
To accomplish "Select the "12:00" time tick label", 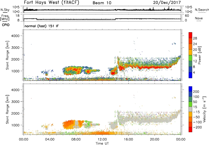I will point(102,140).
